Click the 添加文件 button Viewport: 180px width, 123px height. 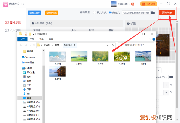tap(34, 13)
